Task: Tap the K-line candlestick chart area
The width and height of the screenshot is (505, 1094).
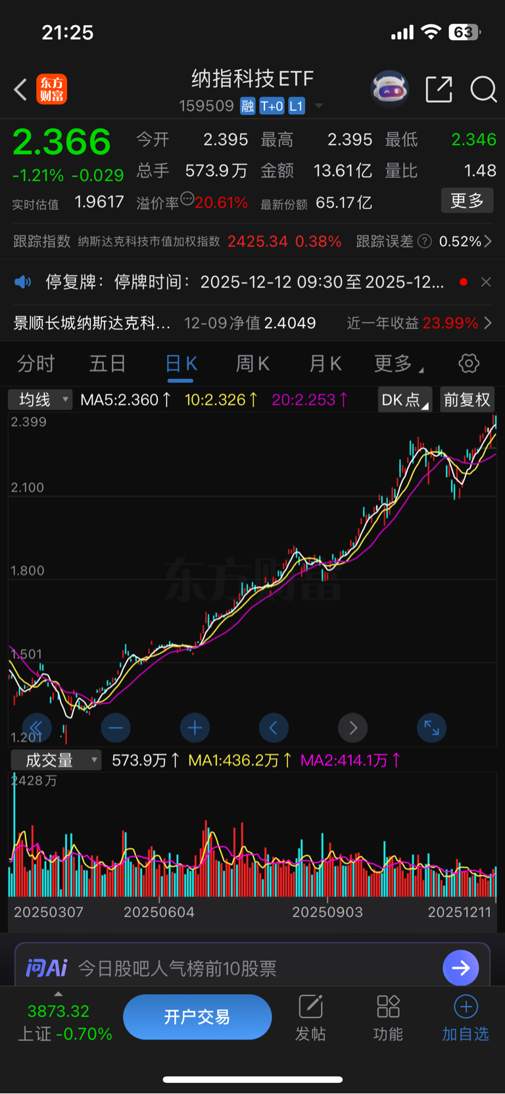Action: tap(252, 579)
